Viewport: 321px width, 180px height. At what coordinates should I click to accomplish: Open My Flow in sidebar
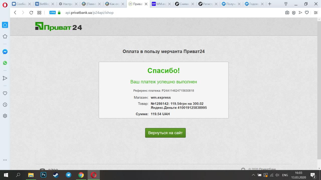point(5,78)
